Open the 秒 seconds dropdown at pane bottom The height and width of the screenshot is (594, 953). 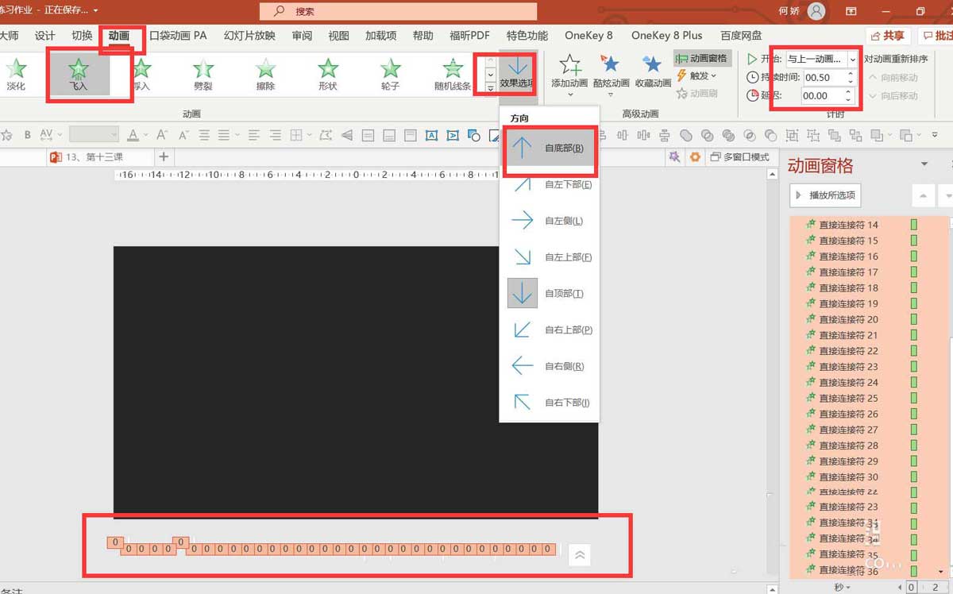[x=843, y=587]
